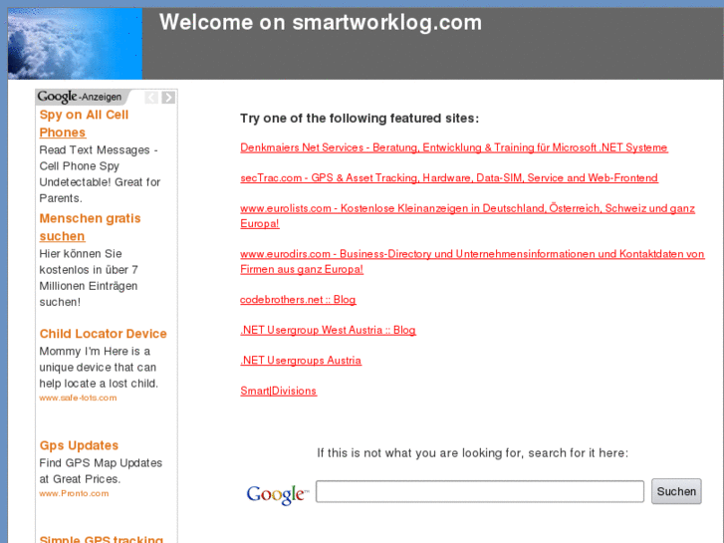Open the Simple GPS tracking ad
The image size is (724, 543).
coord(102,538)
